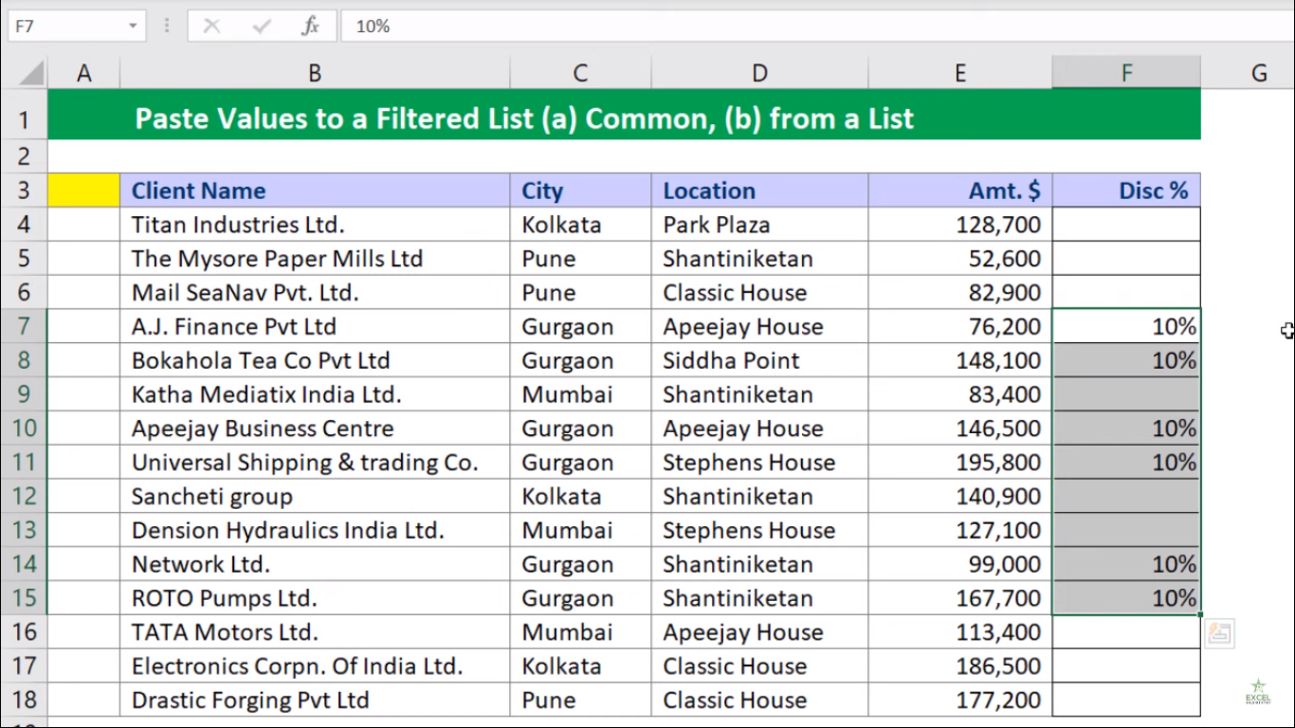Select Mail SeaNav Pvt. Ltd. cell

pyautogui.click(x=315, y=293)
